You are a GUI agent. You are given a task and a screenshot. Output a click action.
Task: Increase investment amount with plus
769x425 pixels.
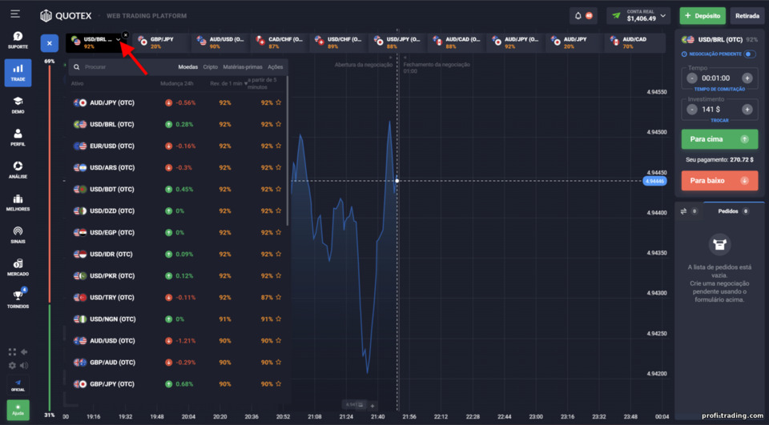pos(747,110)
